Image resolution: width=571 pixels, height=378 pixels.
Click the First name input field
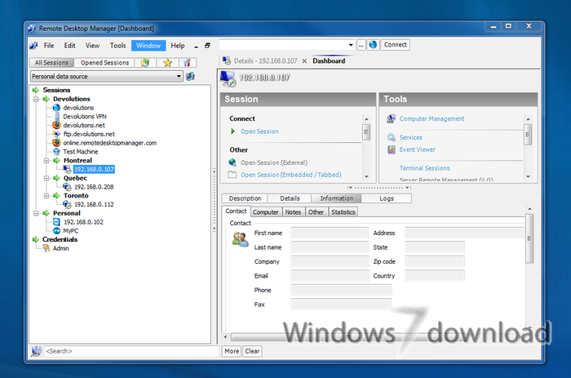click(x=330, y=233)
